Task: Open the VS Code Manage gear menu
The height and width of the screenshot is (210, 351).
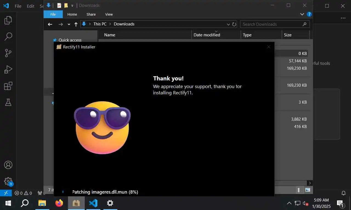Action: 8,182
